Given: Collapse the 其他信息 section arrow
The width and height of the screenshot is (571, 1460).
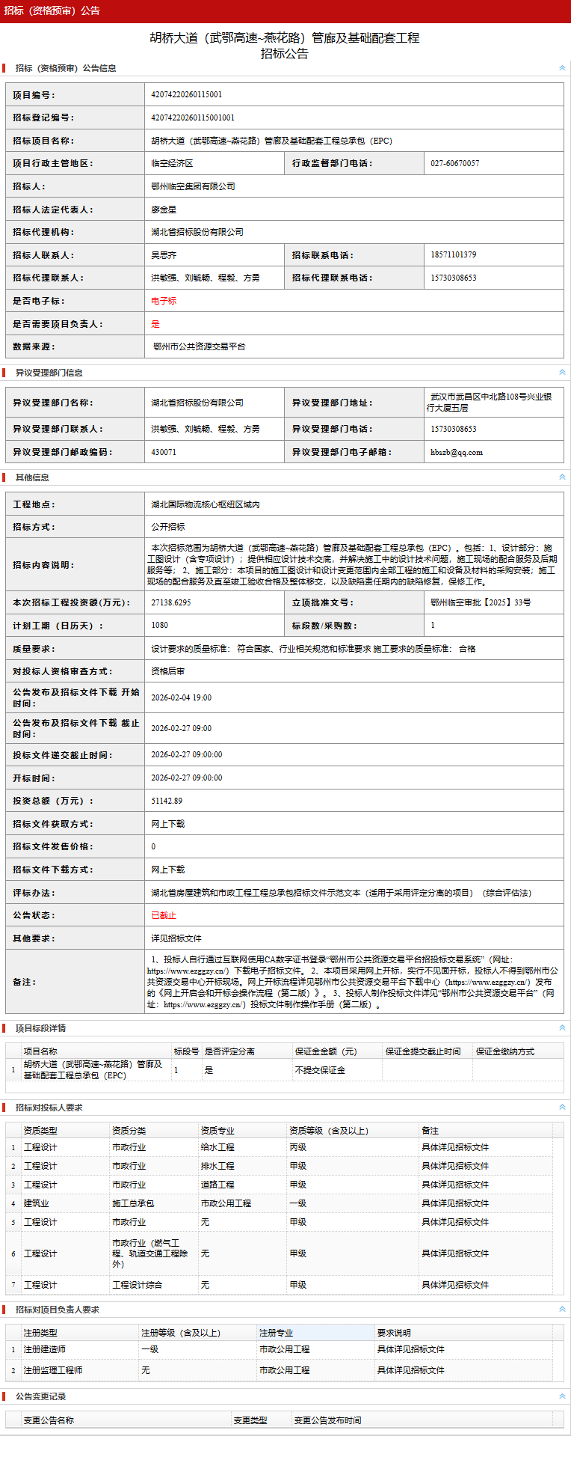Looking at the screenshot, I should point(562,477).
